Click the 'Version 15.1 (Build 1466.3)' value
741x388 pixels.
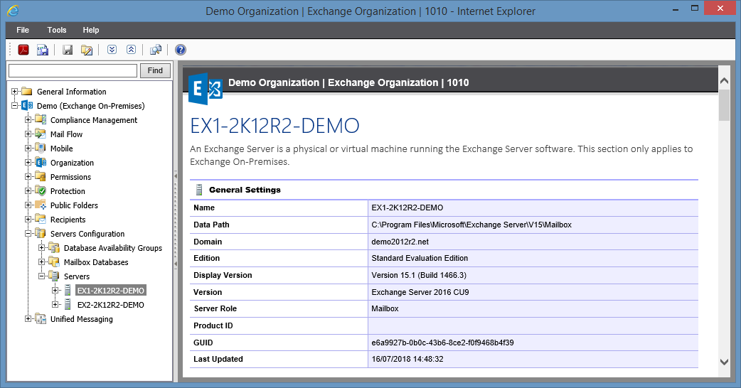(419, 275)
